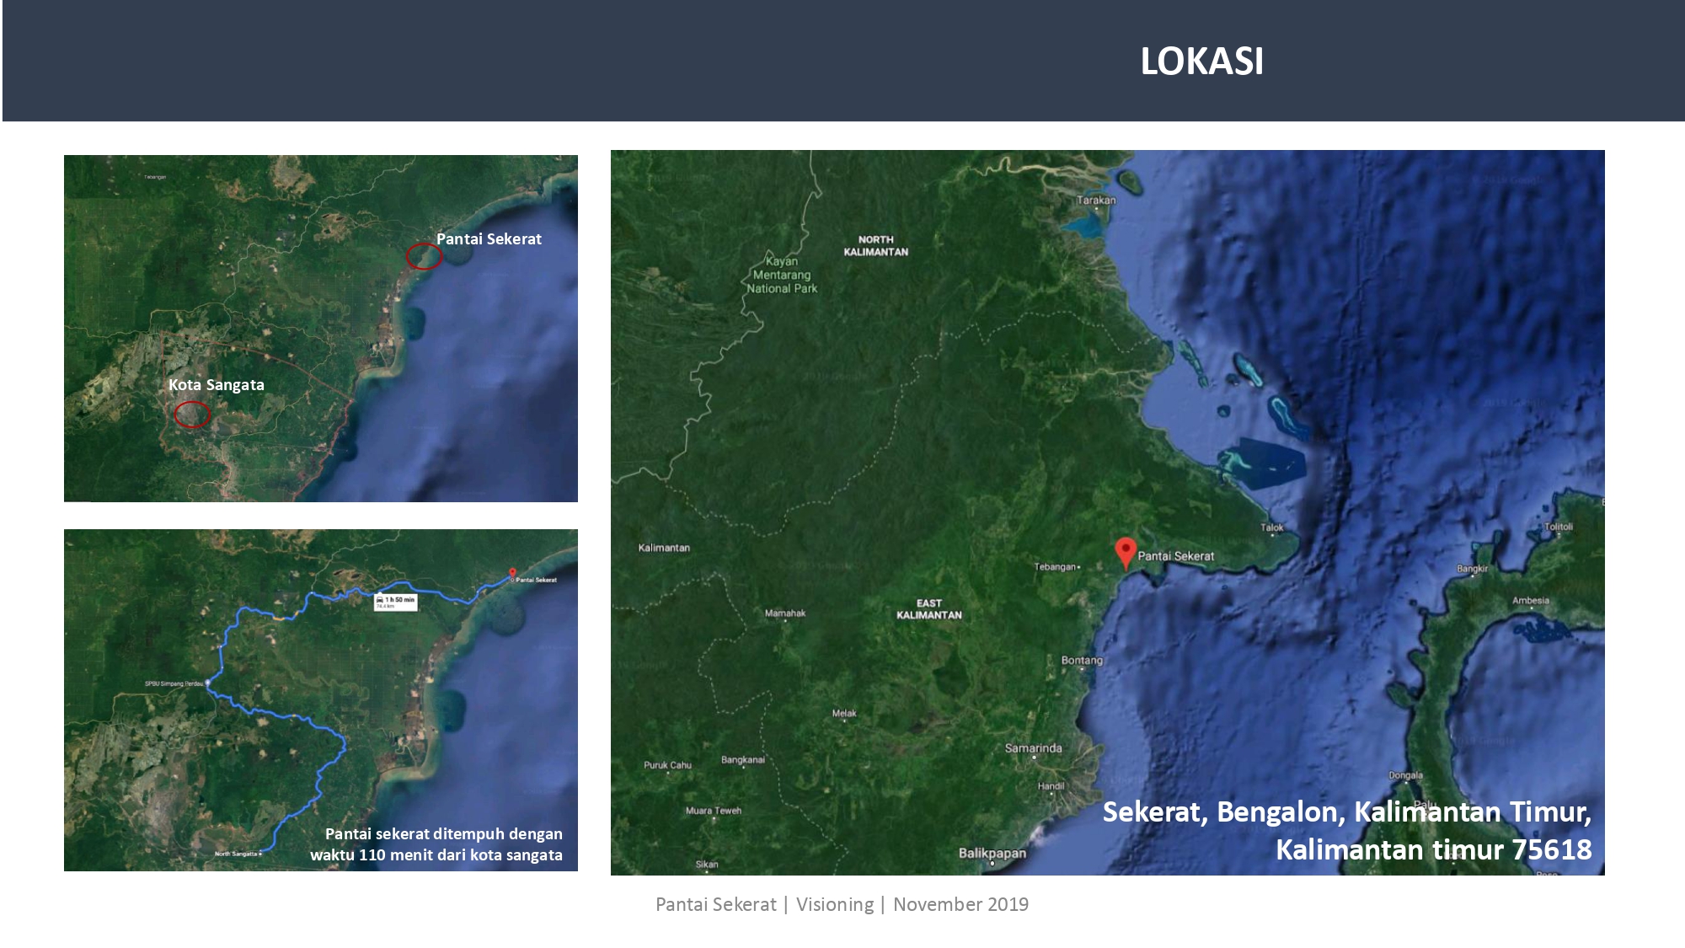1685x948 pixels.
Task: Select the Kalimantan timur 75618 postcode line
Action: tap(1434, 850)
